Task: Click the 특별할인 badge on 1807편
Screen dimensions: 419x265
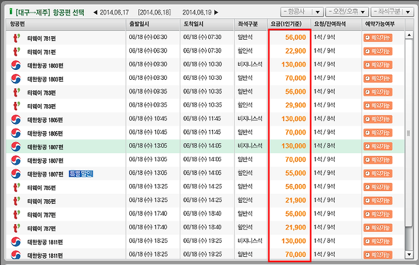Action: (x=81, y=174)
